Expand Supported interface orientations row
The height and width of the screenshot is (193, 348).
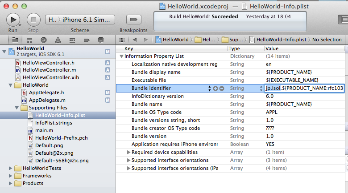[128, 160]
